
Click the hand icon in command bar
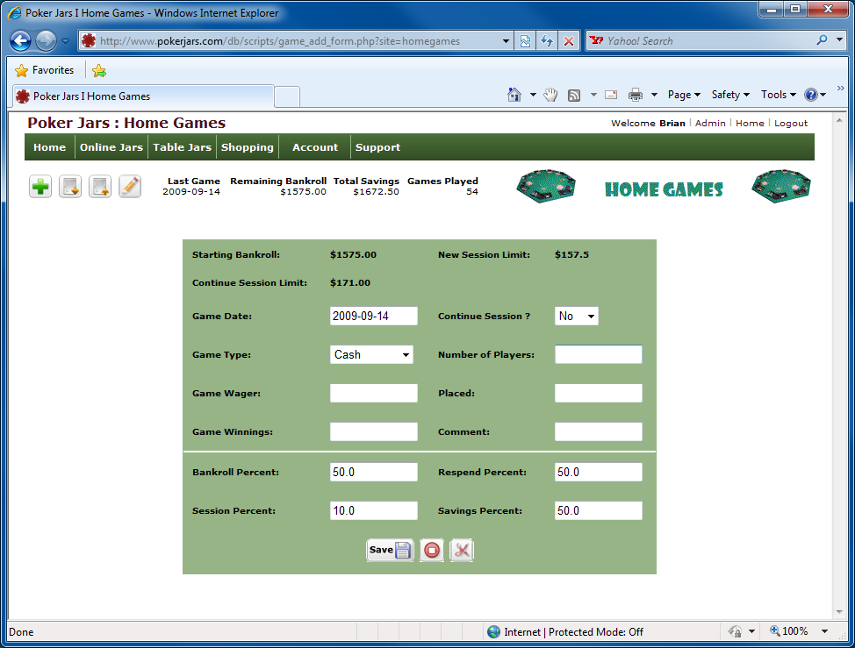(x=550, y=95)
